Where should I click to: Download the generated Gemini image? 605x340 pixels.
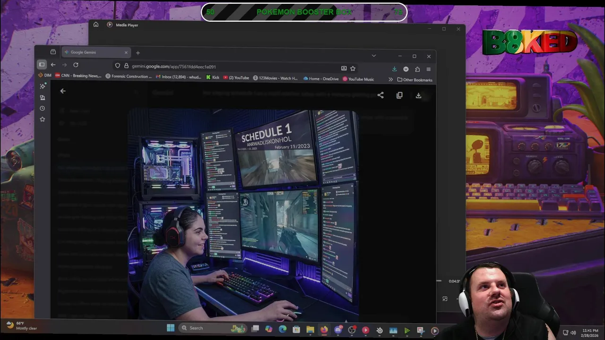[x=418, y=95]
